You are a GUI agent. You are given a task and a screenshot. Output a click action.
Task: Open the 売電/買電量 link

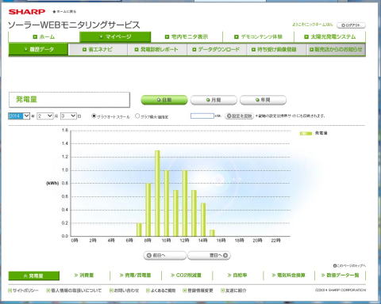(135, 275)
